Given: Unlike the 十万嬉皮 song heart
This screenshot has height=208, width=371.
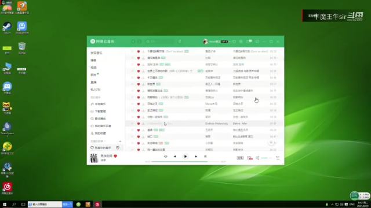Looking at the screenshot, I should tap(139, 77).
